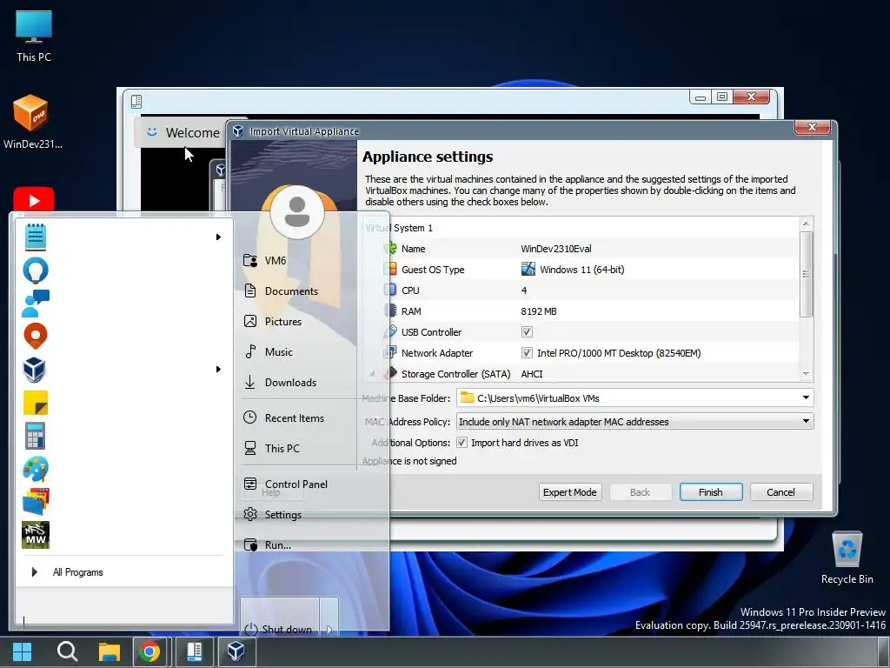Expand the VirtualBox jump list arrow
This screenshot has height=668, width=890.
[x=218, y=369]
